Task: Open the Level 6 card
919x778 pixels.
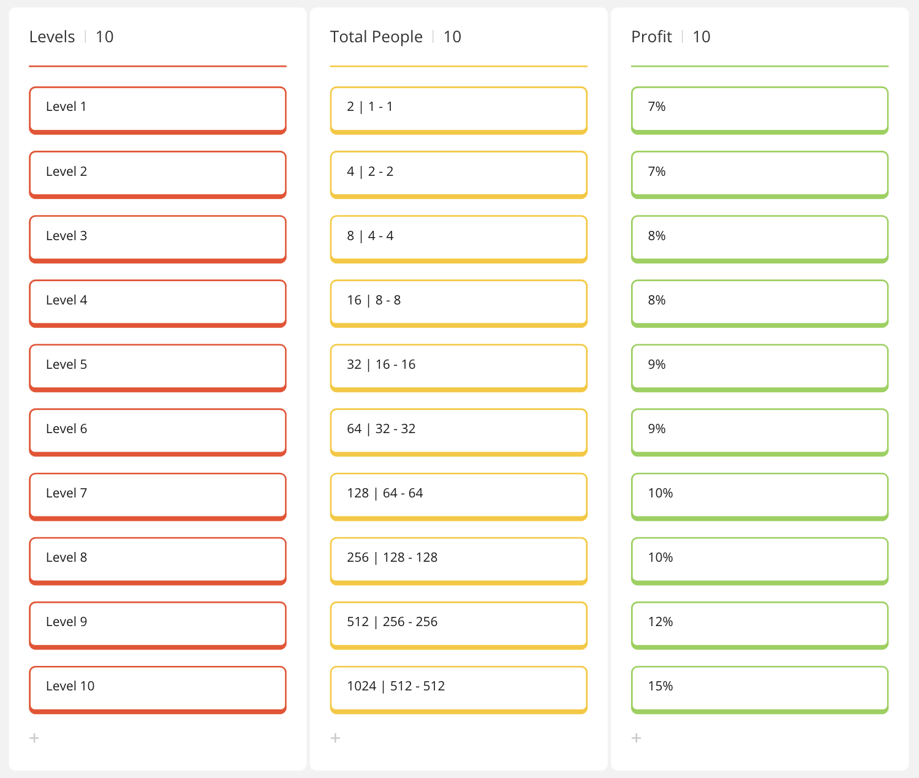Action: pos(157,432)
